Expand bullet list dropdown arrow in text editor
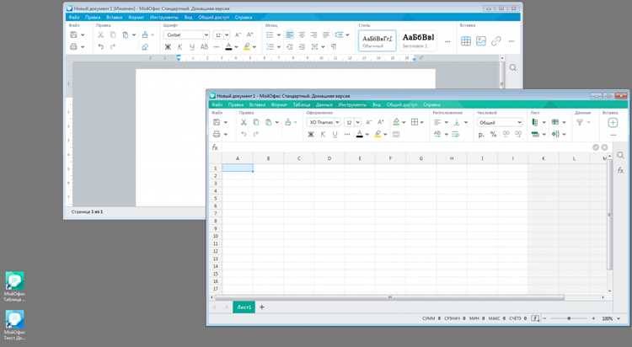The width and height of the screenshot is (632, 347). tap(279, 35)
